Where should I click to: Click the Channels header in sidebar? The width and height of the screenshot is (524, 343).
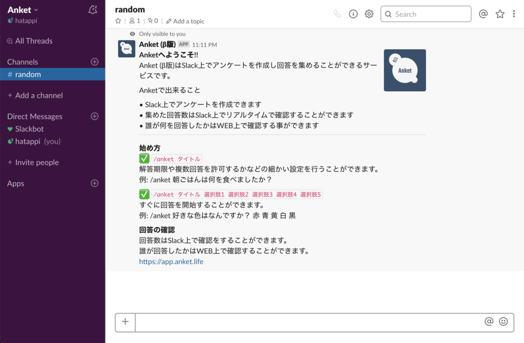pos(23,62)
